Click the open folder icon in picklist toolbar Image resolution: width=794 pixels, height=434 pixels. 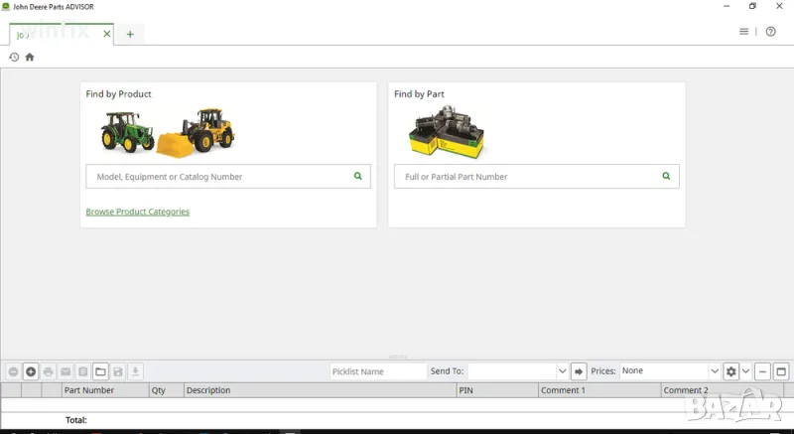tap(100, 371)
